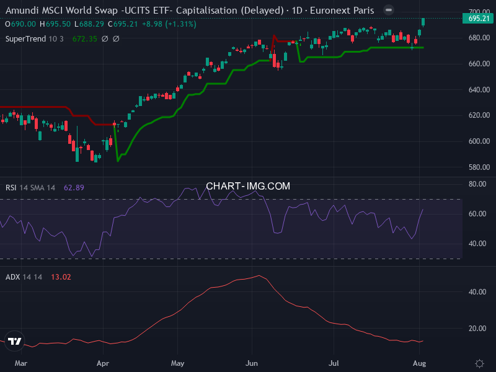Screen dimensions: 496x372
Task: Click the close price C695.21
Action: coord(123,24)
